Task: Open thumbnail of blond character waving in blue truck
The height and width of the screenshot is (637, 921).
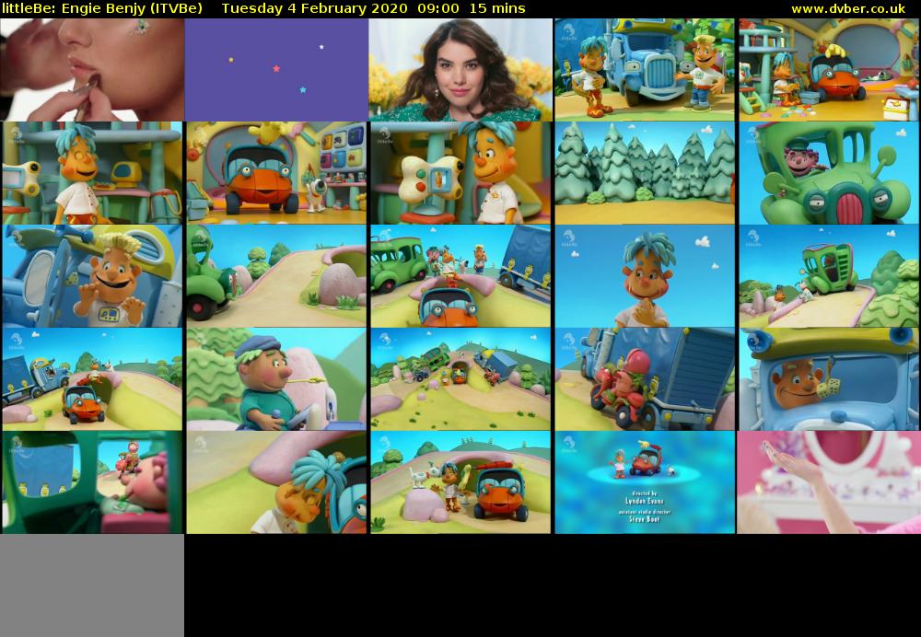Action: (92, 276)
